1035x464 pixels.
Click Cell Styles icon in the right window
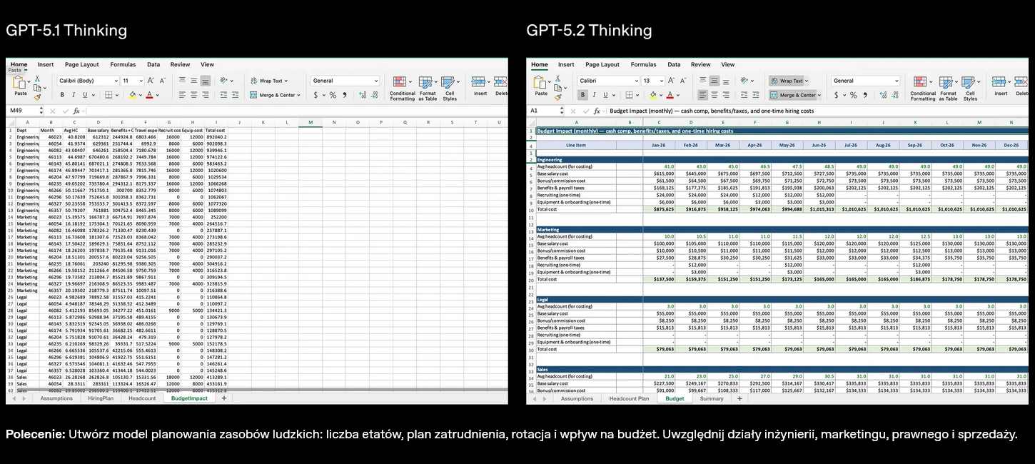click(969, 83)
